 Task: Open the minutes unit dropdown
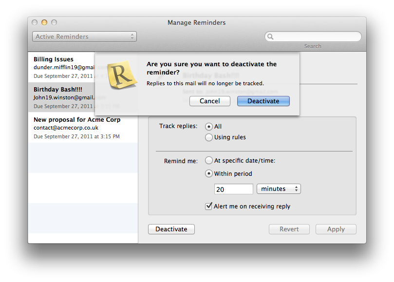pyautogui.click(x=279, y=189)
